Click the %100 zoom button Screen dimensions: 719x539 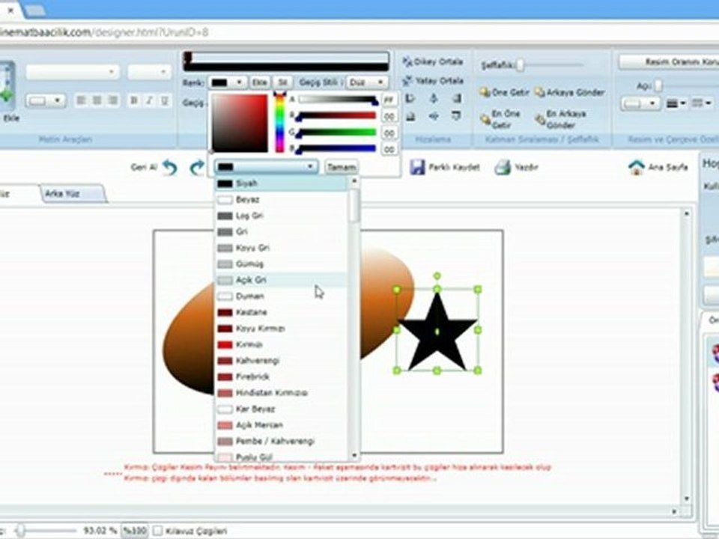pyautogui.click(x=134, y=531)
